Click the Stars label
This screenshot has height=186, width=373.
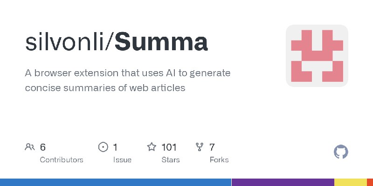pyautogui.click(x=171, y=159)
